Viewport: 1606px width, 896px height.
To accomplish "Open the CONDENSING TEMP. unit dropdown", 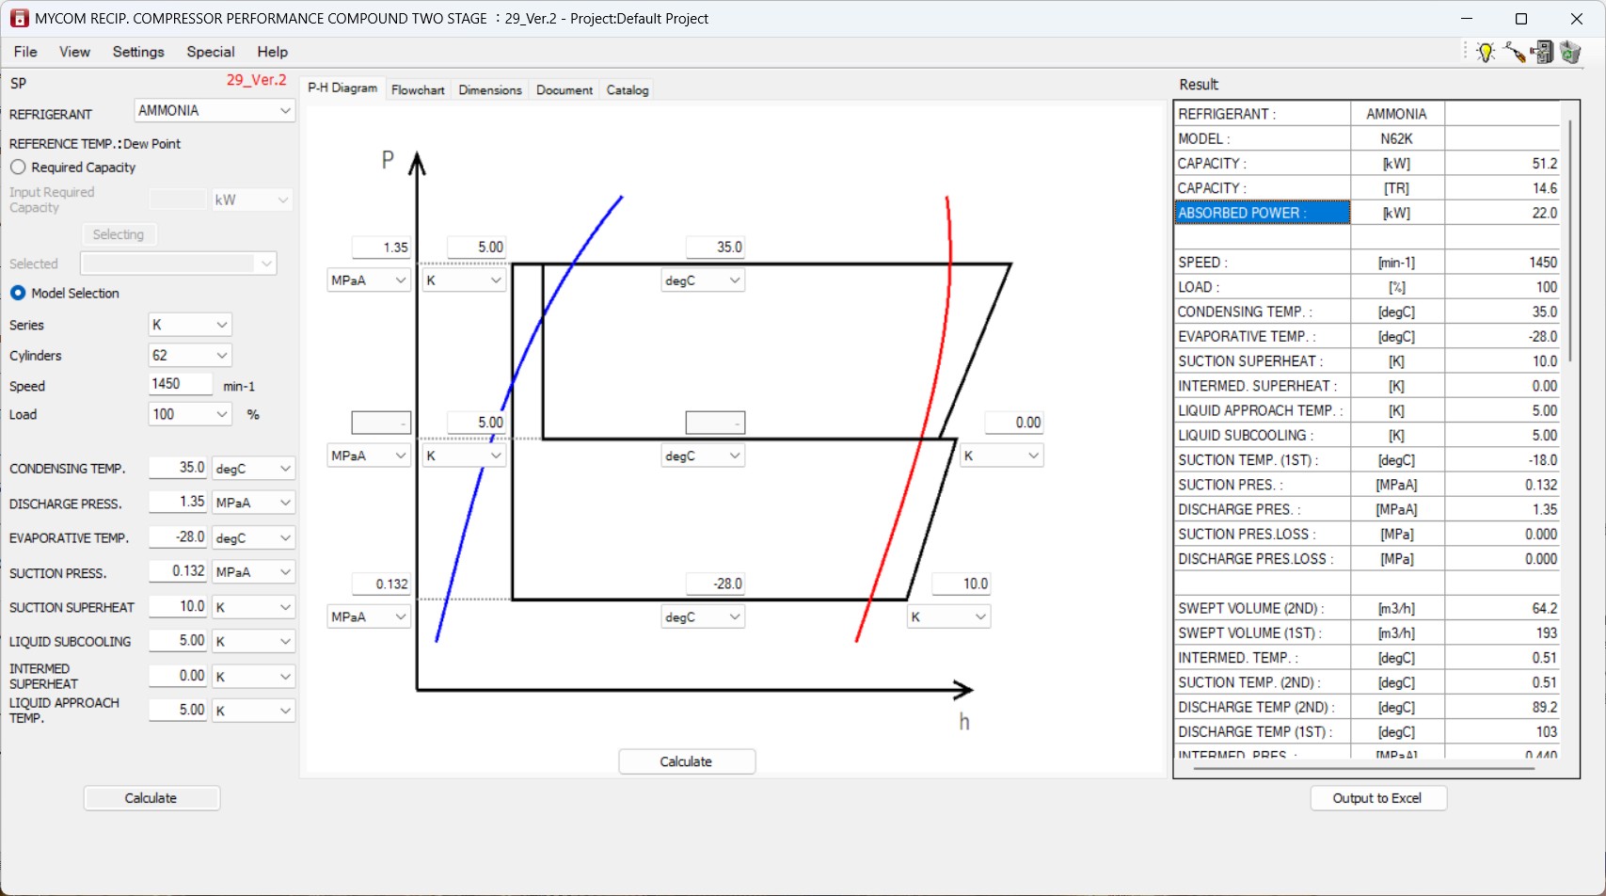I will [x=253, y=469].
